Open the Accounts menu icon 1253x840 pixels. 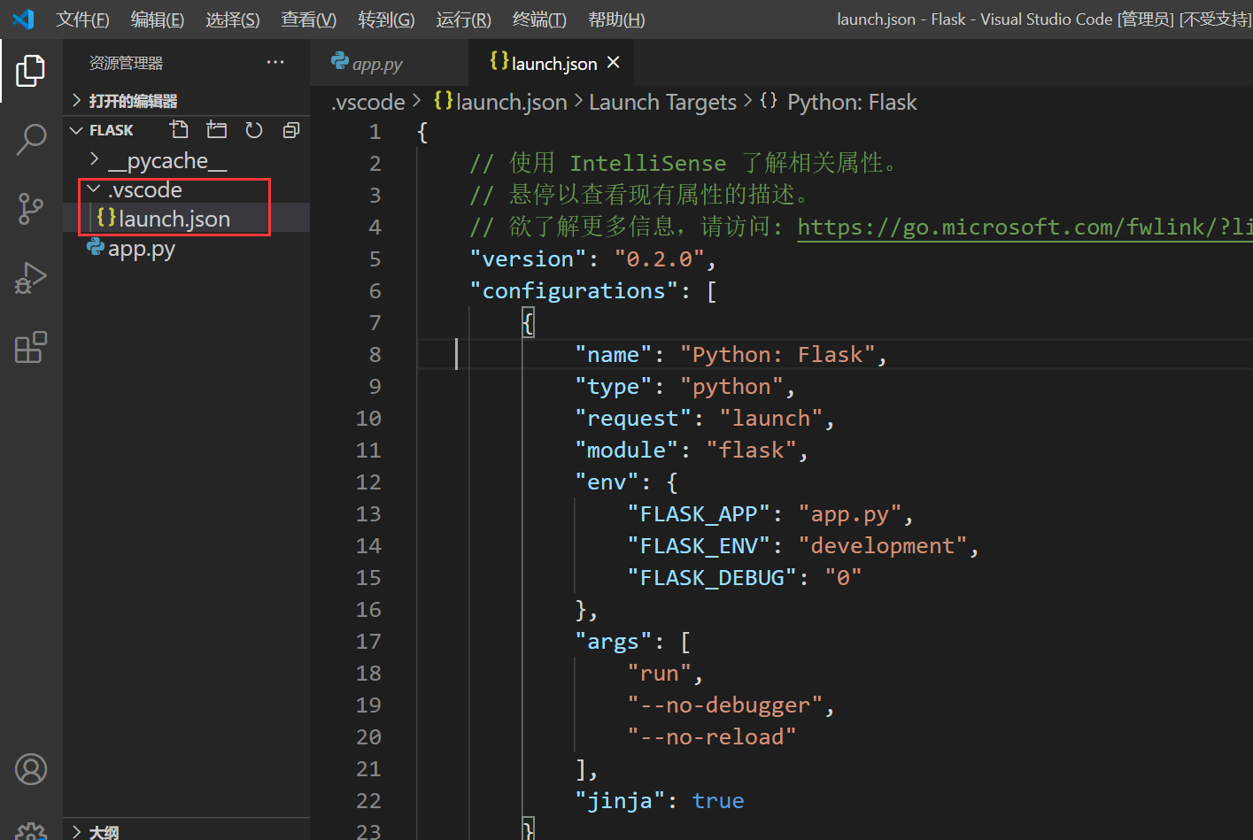pyautogui.click(x=31, y=769)
